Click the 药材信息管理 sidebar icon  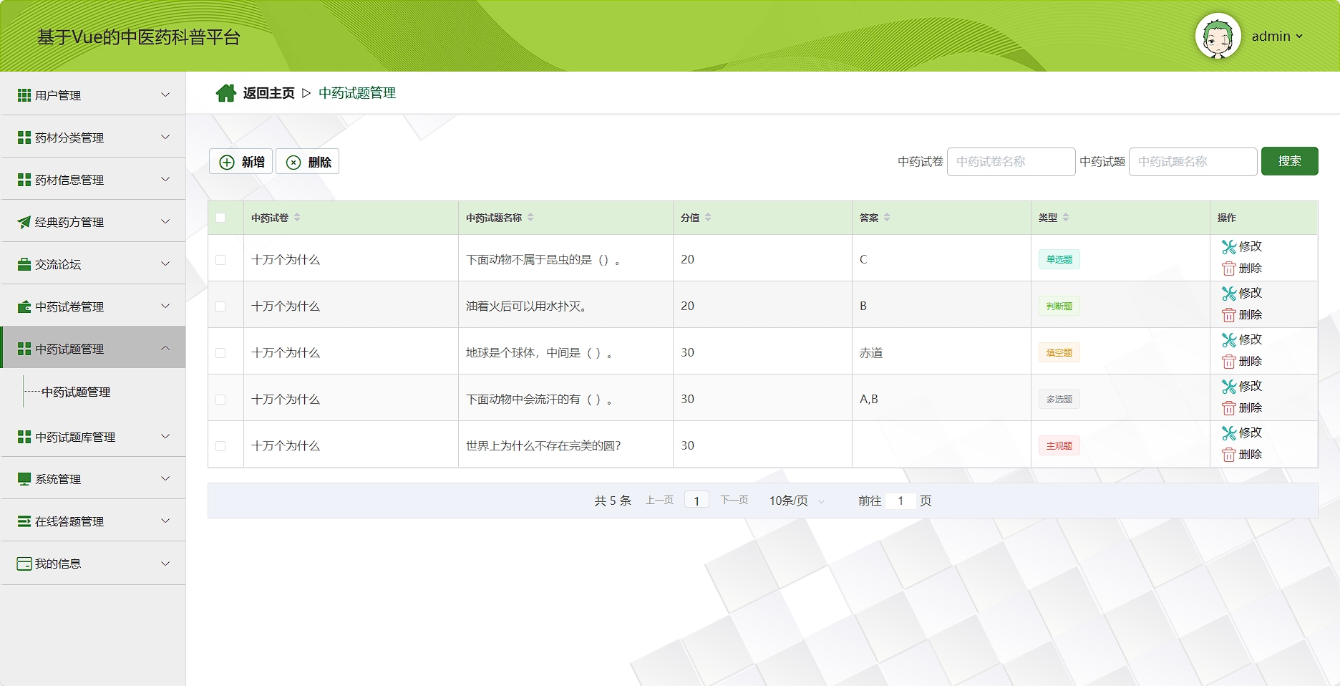pos(24,180)
